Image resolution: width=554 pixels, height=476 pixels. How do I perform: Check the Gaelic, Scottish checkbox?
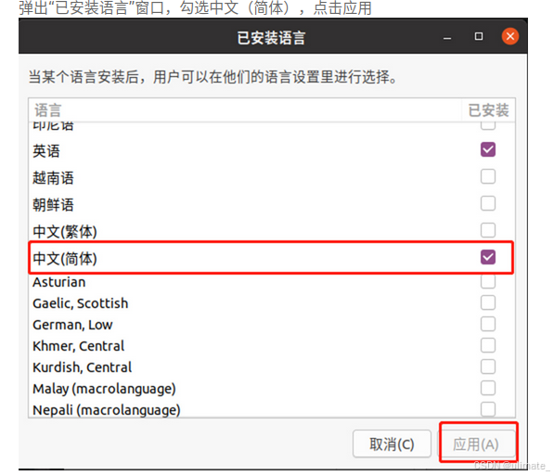[x=488, y=302]
